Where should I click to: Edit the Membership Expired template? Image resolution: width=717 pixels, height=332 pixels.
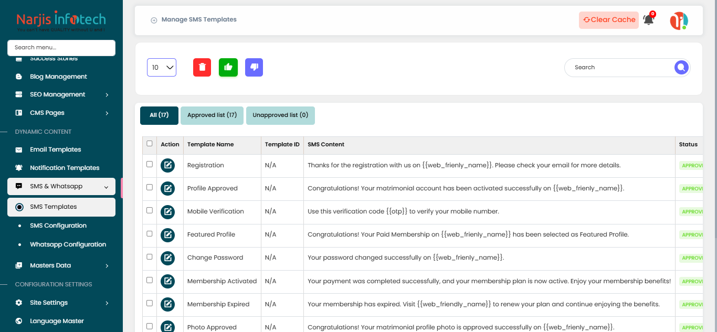click(167, 304)
